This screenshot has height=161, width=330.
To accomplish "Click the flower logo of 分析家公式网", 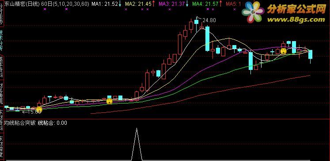I will [x=253, y=12].
